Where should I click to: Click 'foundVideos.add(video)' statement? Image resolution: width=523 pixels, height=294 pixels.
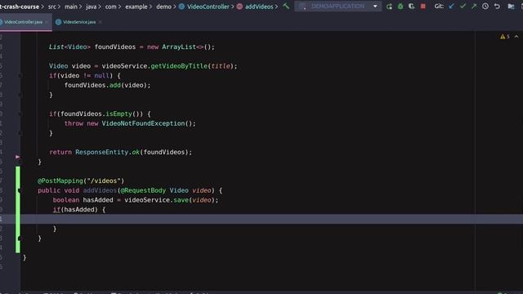(x=107, y=85)
